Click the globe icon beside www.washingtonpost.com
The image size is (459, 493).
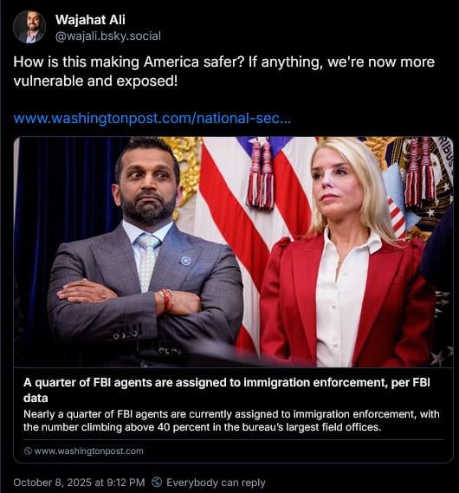(28, 451)
